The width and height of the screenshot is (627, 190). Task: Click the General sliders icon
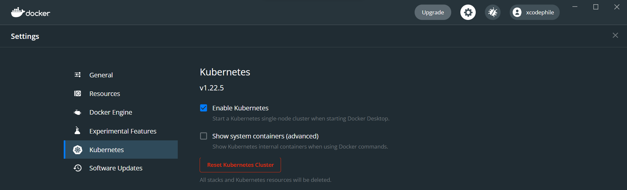coord(77,75)
